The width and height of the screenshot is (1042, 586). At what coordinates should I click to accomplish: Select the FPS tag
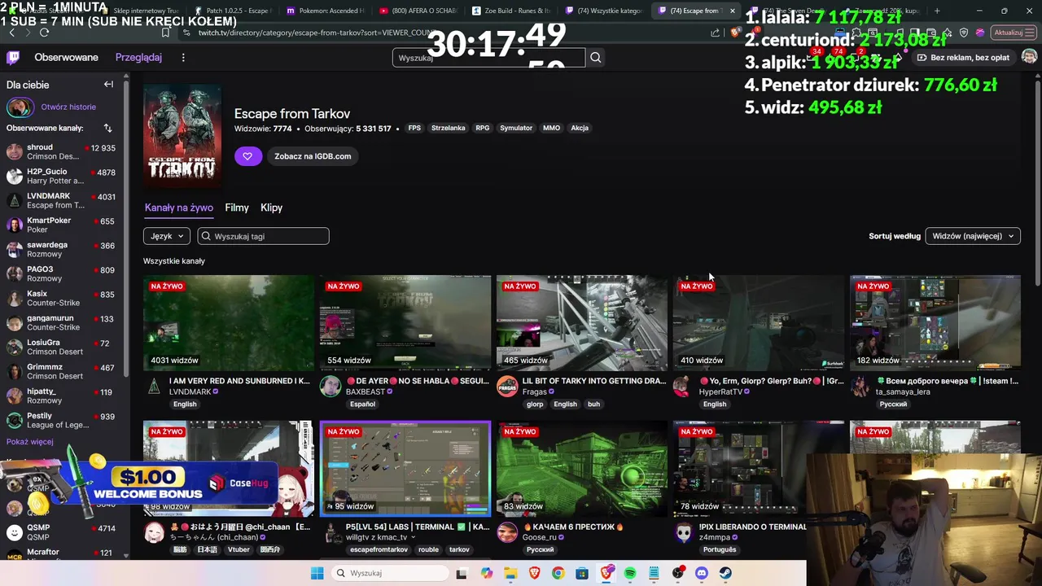[414, 128]
